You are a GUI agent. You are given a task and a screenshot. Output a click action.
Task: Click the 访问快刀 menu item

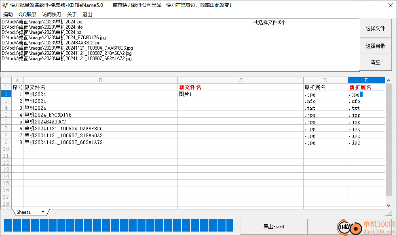coord(52,15)
